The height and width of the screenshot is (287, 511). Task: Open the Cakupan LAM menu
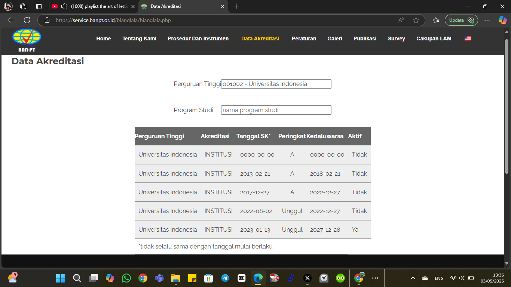click(434, 38)
